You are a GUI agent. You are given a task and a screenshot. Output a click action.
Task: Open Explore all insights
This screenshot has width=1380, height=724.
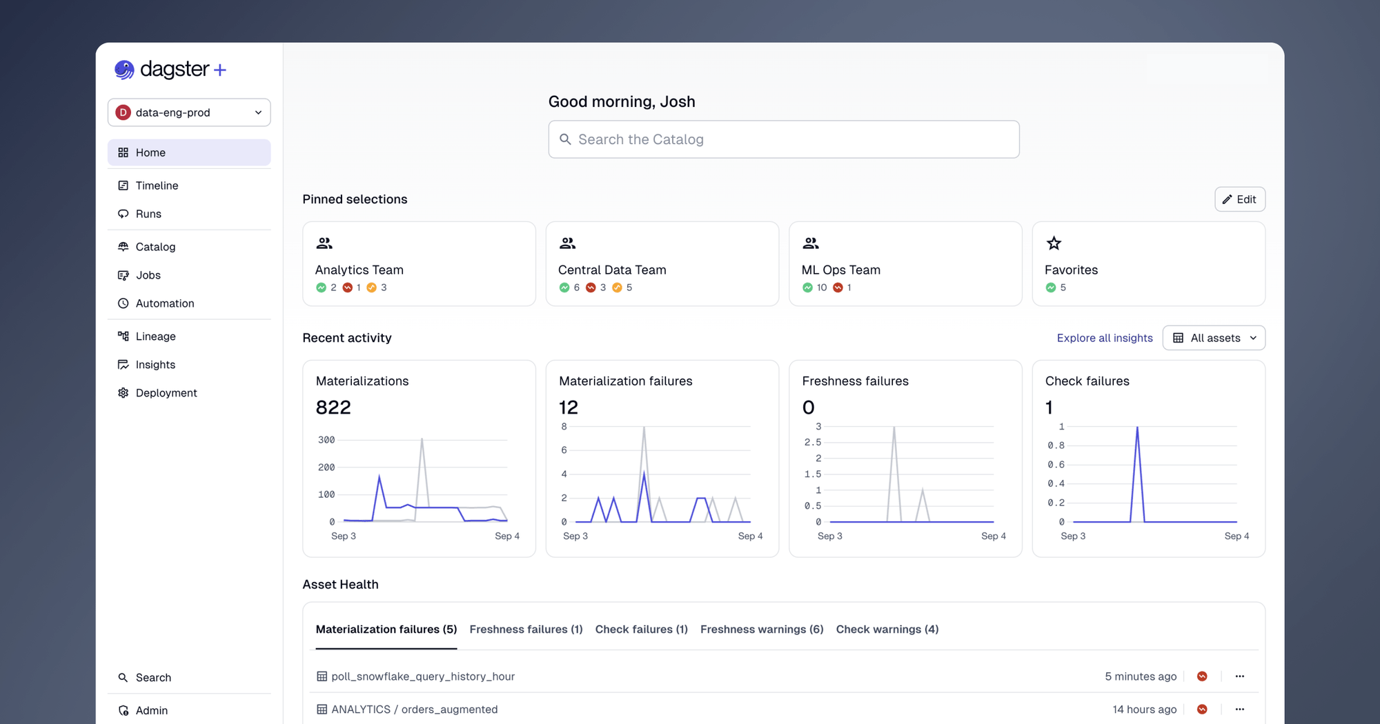click(1104, 338)
